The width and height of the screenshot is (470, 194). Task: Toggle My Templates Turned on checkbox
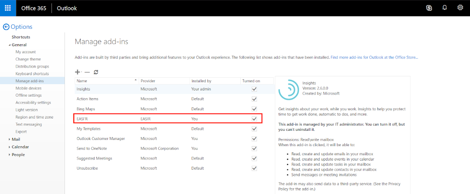(x=254, y=129)
